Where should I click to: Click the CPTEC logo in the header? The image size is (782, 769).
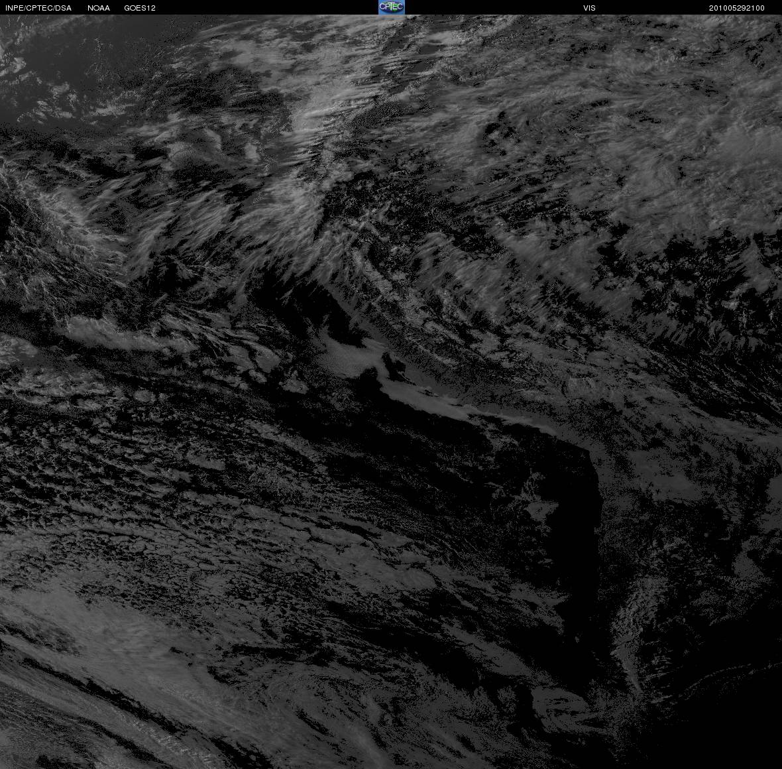click(x=392, y=7)
